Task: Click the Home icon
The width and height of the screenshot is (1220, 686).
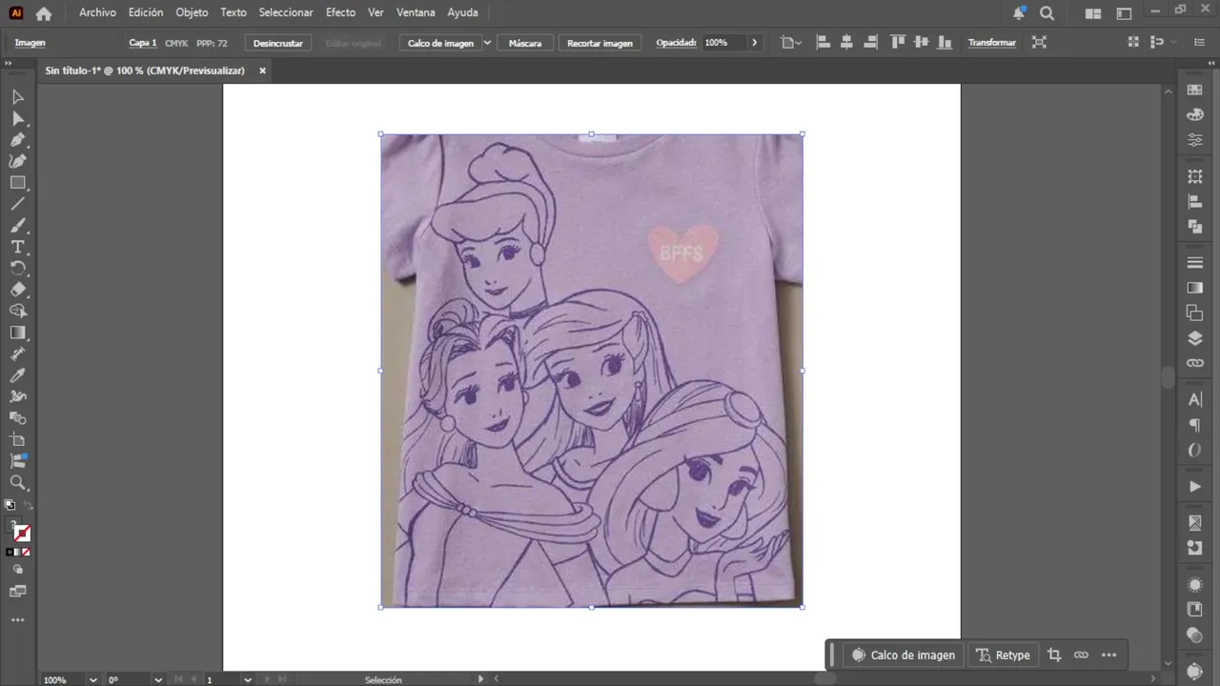Action: pos(43,13)
